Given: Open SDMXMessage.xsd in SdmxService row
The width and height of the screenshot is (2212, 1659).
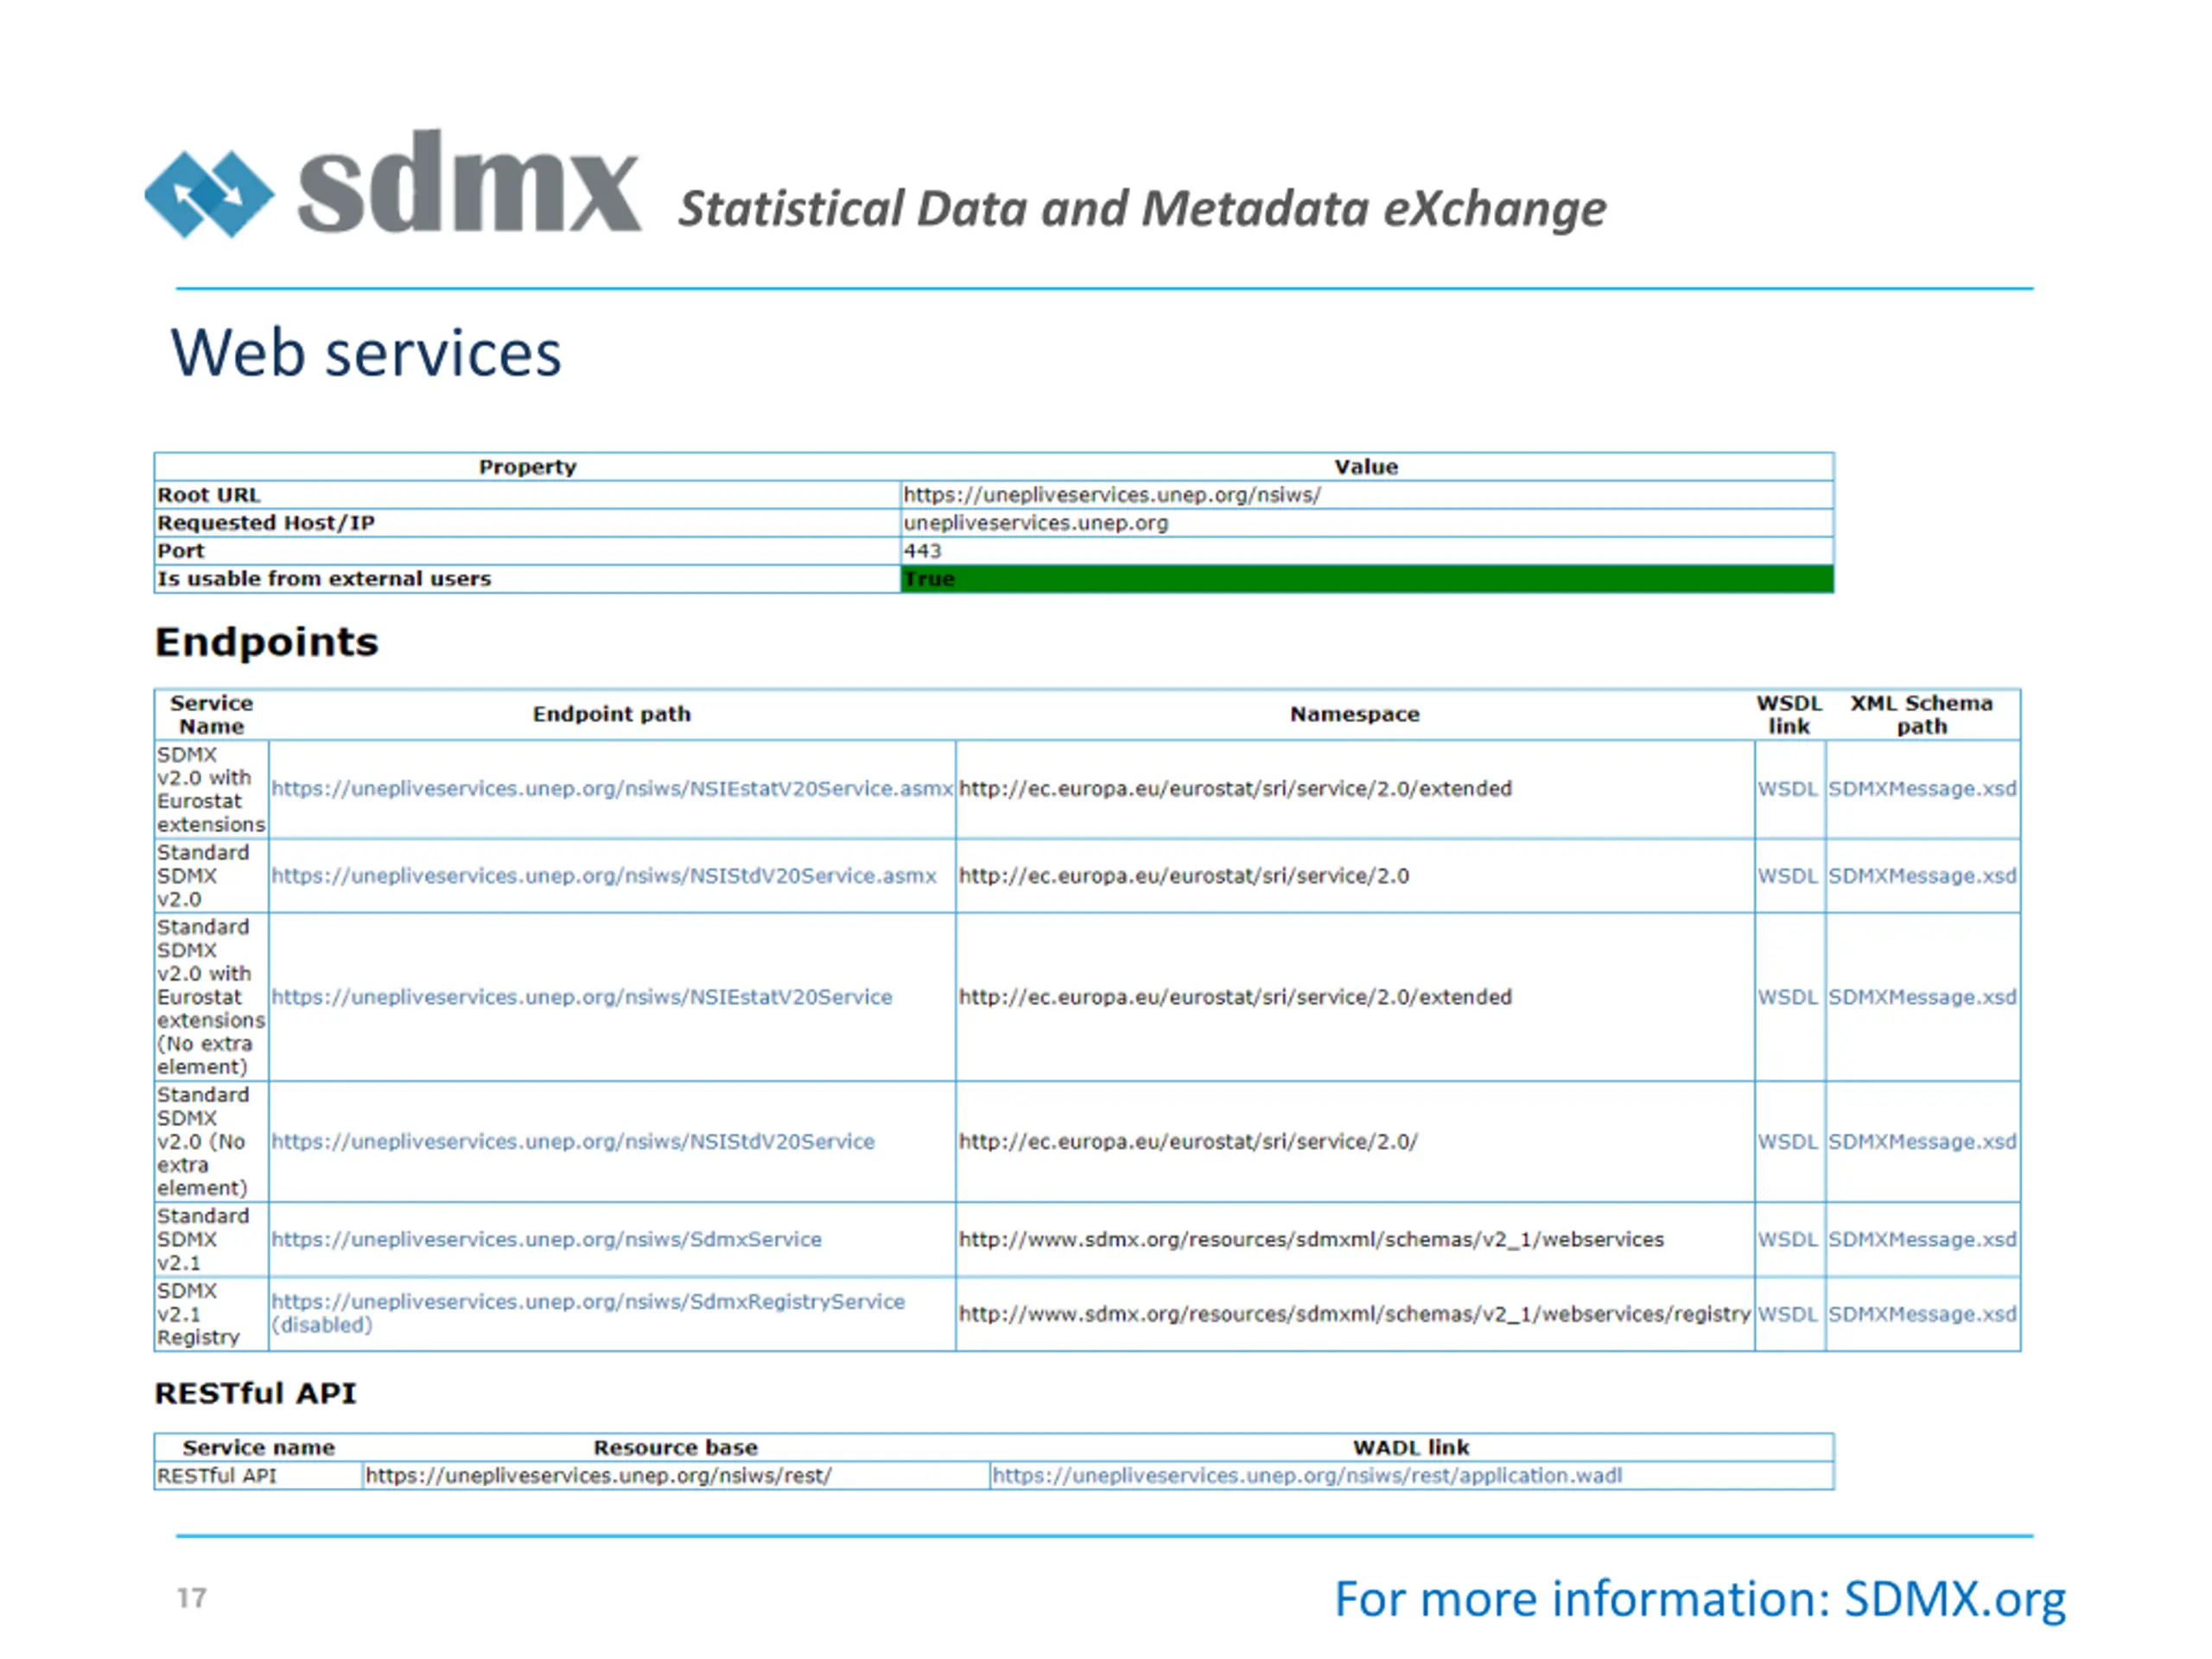Looking at the screenshot, I should tap(1922, 1240).
